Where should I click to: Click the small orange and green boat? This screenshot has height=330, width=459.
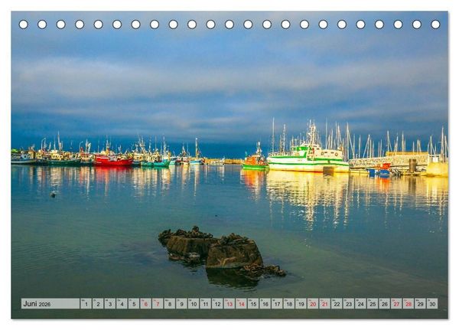point(255,162)
